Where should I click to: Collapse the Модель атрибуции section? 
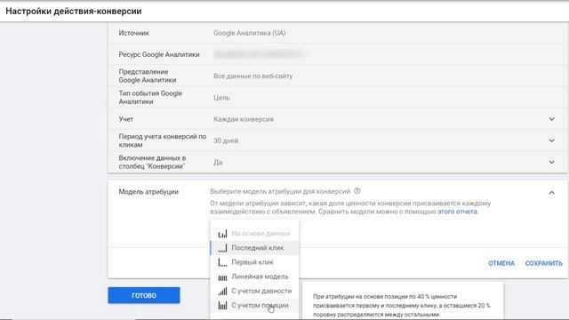(551, 192)
